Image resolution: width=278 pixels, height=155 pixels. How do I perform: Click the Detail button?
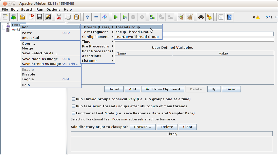click(x=114, y=89)
